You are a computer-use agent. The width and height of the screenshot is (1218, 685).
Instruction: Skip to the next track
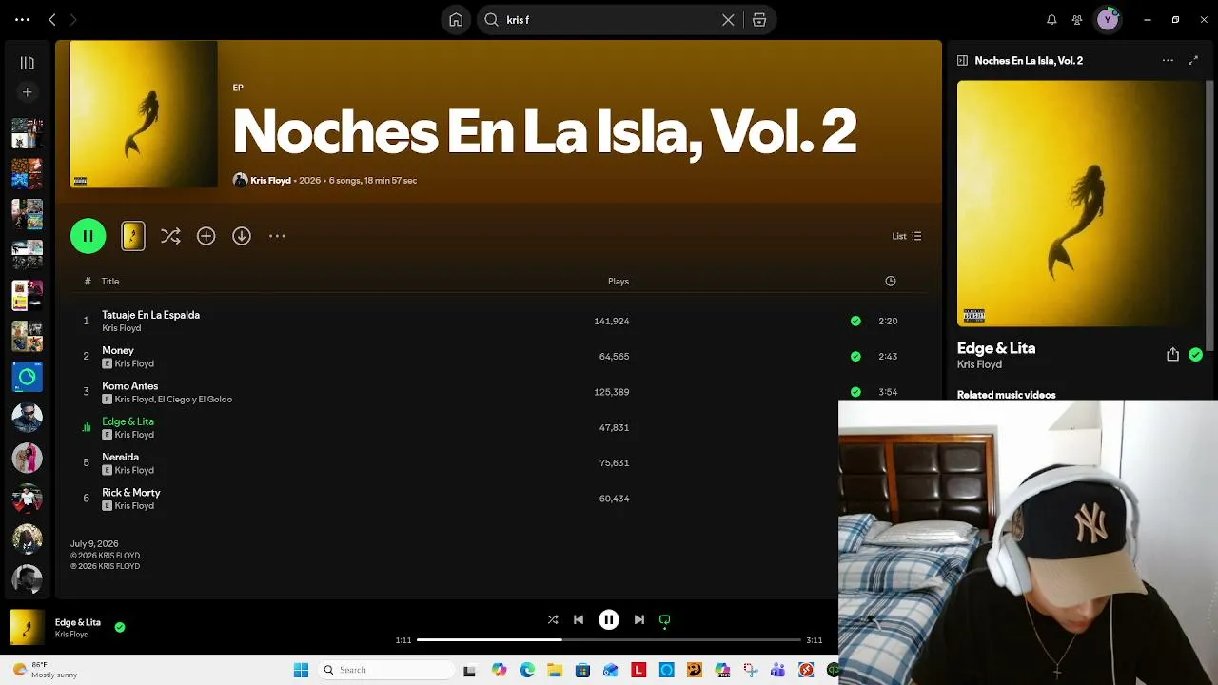(x=639, y=619)
